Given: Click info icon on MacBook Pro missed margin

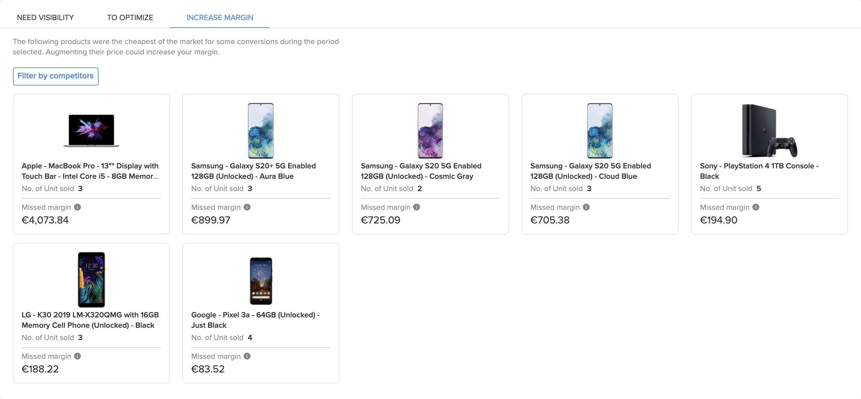Looking at the screenshot, I should click(x=77, y=207).
